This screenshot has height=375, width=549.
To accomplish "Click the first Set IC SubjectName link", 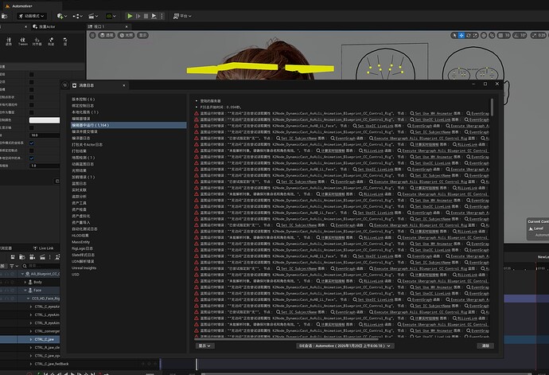I will (432, 132).
